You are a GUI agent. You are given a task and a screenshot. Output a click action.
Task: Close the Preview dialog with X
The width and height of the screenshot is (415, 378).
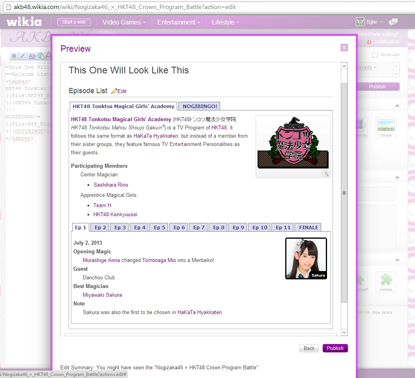coord(344,48)
